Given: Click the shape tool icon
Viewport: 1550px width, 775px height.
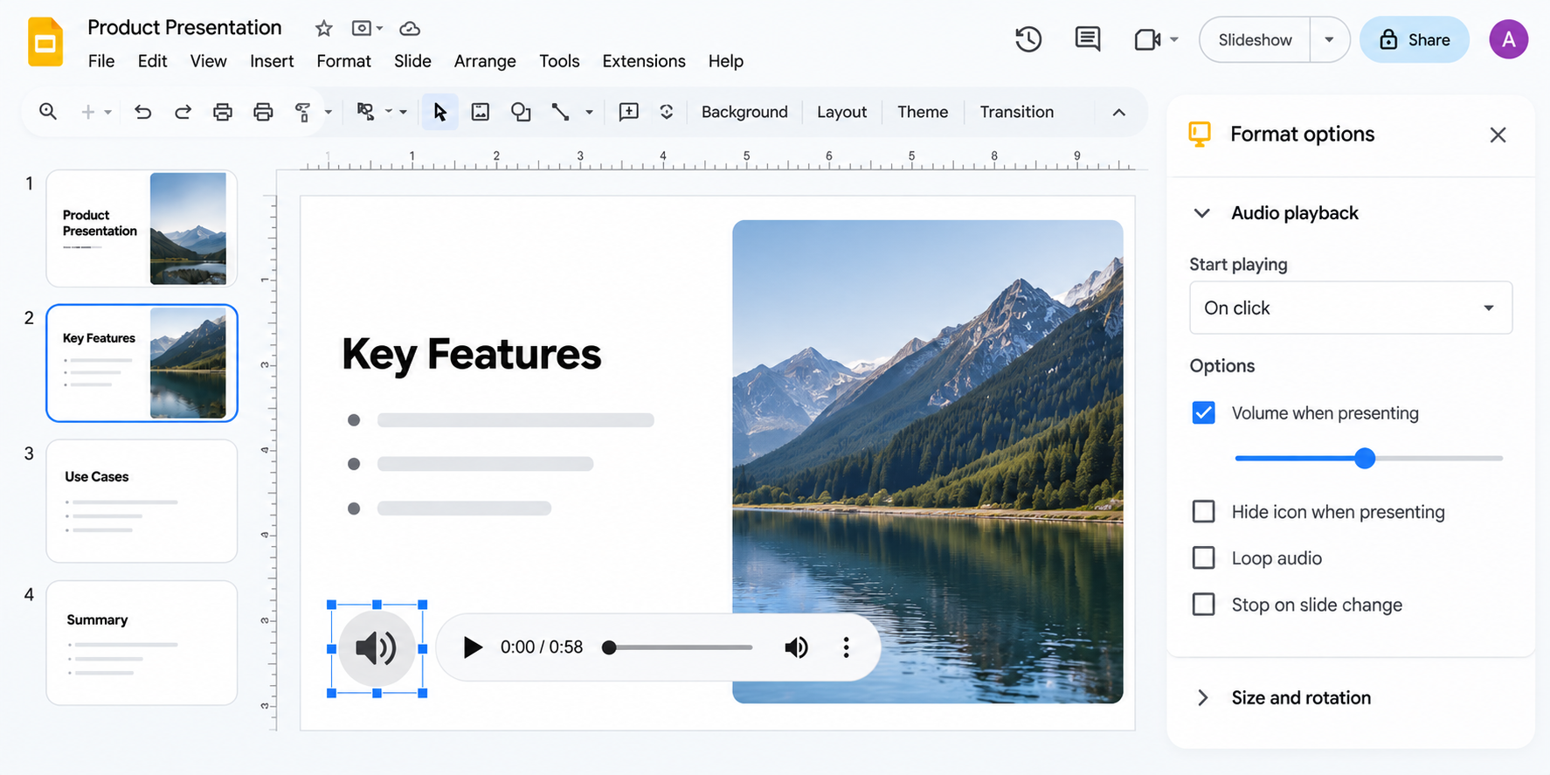Looking at the screenshot, I should [x=521, y=112].
